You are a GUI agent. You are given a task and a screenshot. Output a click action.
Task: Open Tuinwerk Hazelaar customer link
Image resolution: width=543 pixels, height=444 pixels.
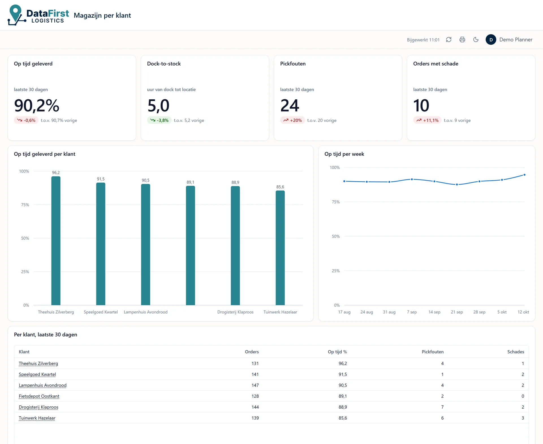point(37,418)
